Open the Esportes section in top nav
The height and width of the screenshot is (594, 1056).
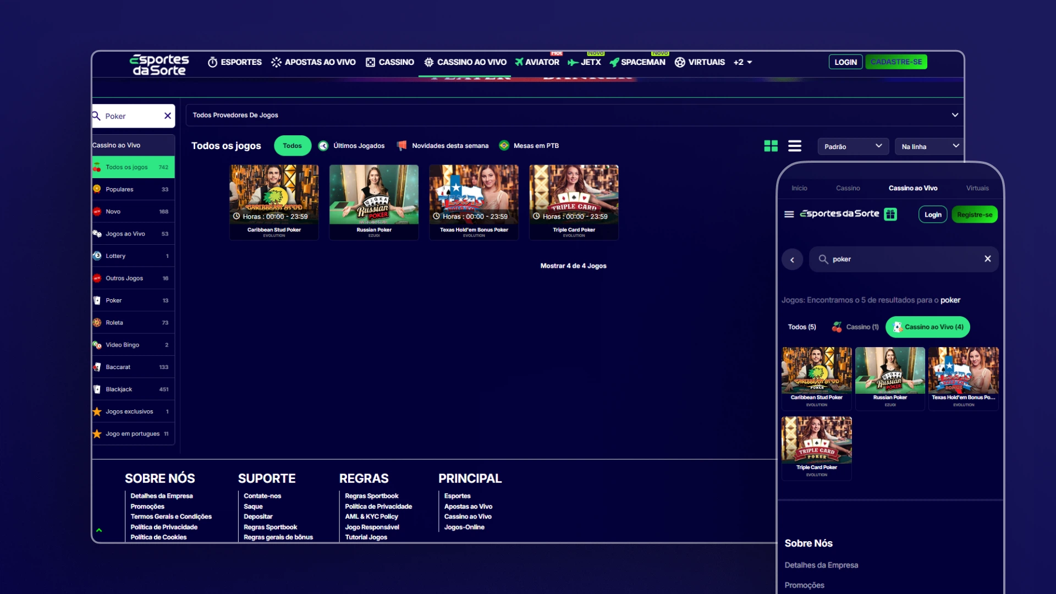[234, 62]
